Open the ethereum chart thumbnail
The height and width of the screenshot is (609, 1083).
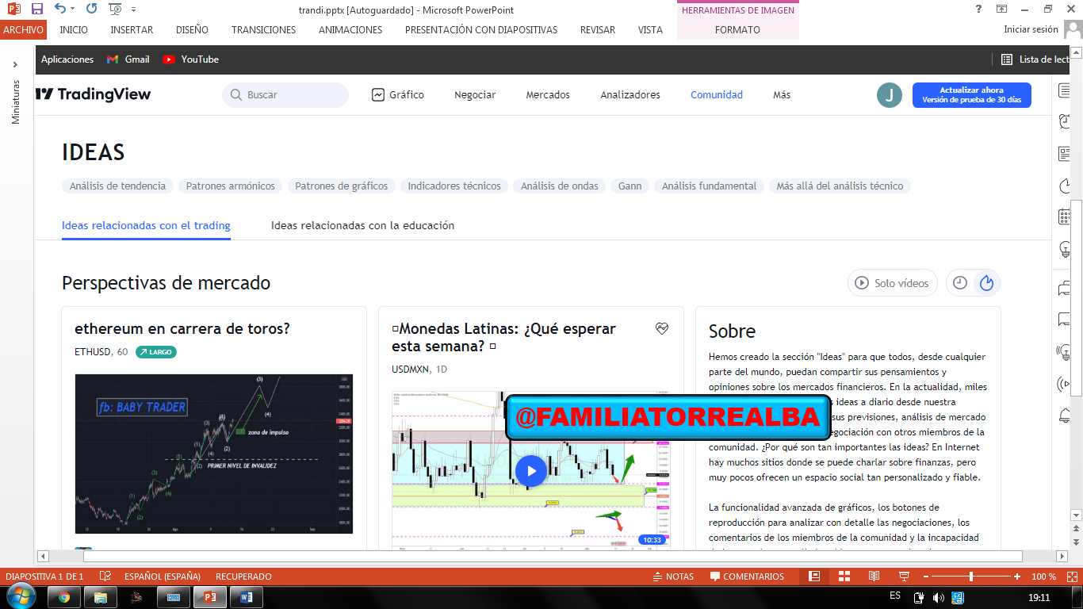click(214, 454)
